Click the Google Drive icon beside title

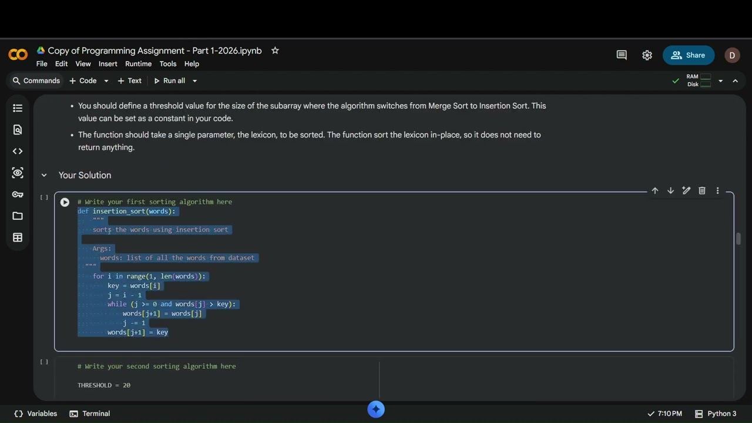41,51
